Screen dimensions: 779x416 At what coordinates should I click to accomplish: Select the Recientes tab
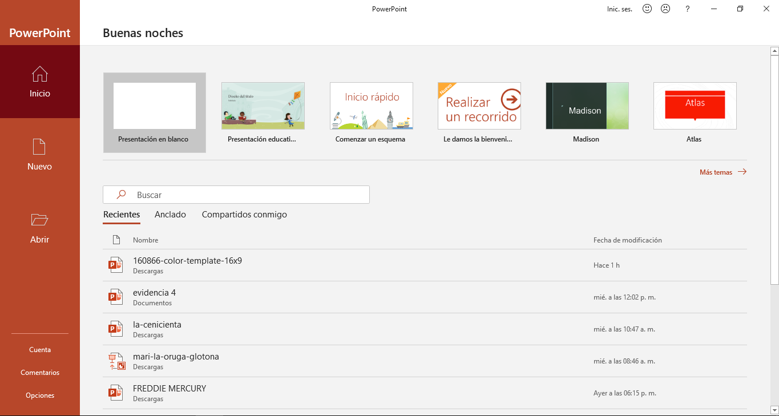pos(122,214)
